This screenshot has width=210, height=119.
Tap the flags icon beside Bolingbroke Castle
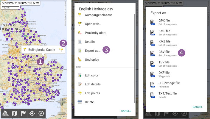click(x=61, y=50)
